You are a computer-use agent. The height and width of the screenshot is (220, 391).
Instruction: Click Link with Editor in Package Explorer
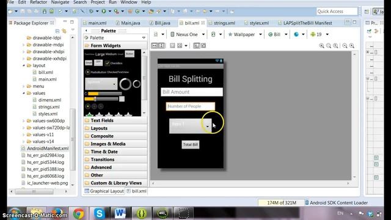(64, 31)
